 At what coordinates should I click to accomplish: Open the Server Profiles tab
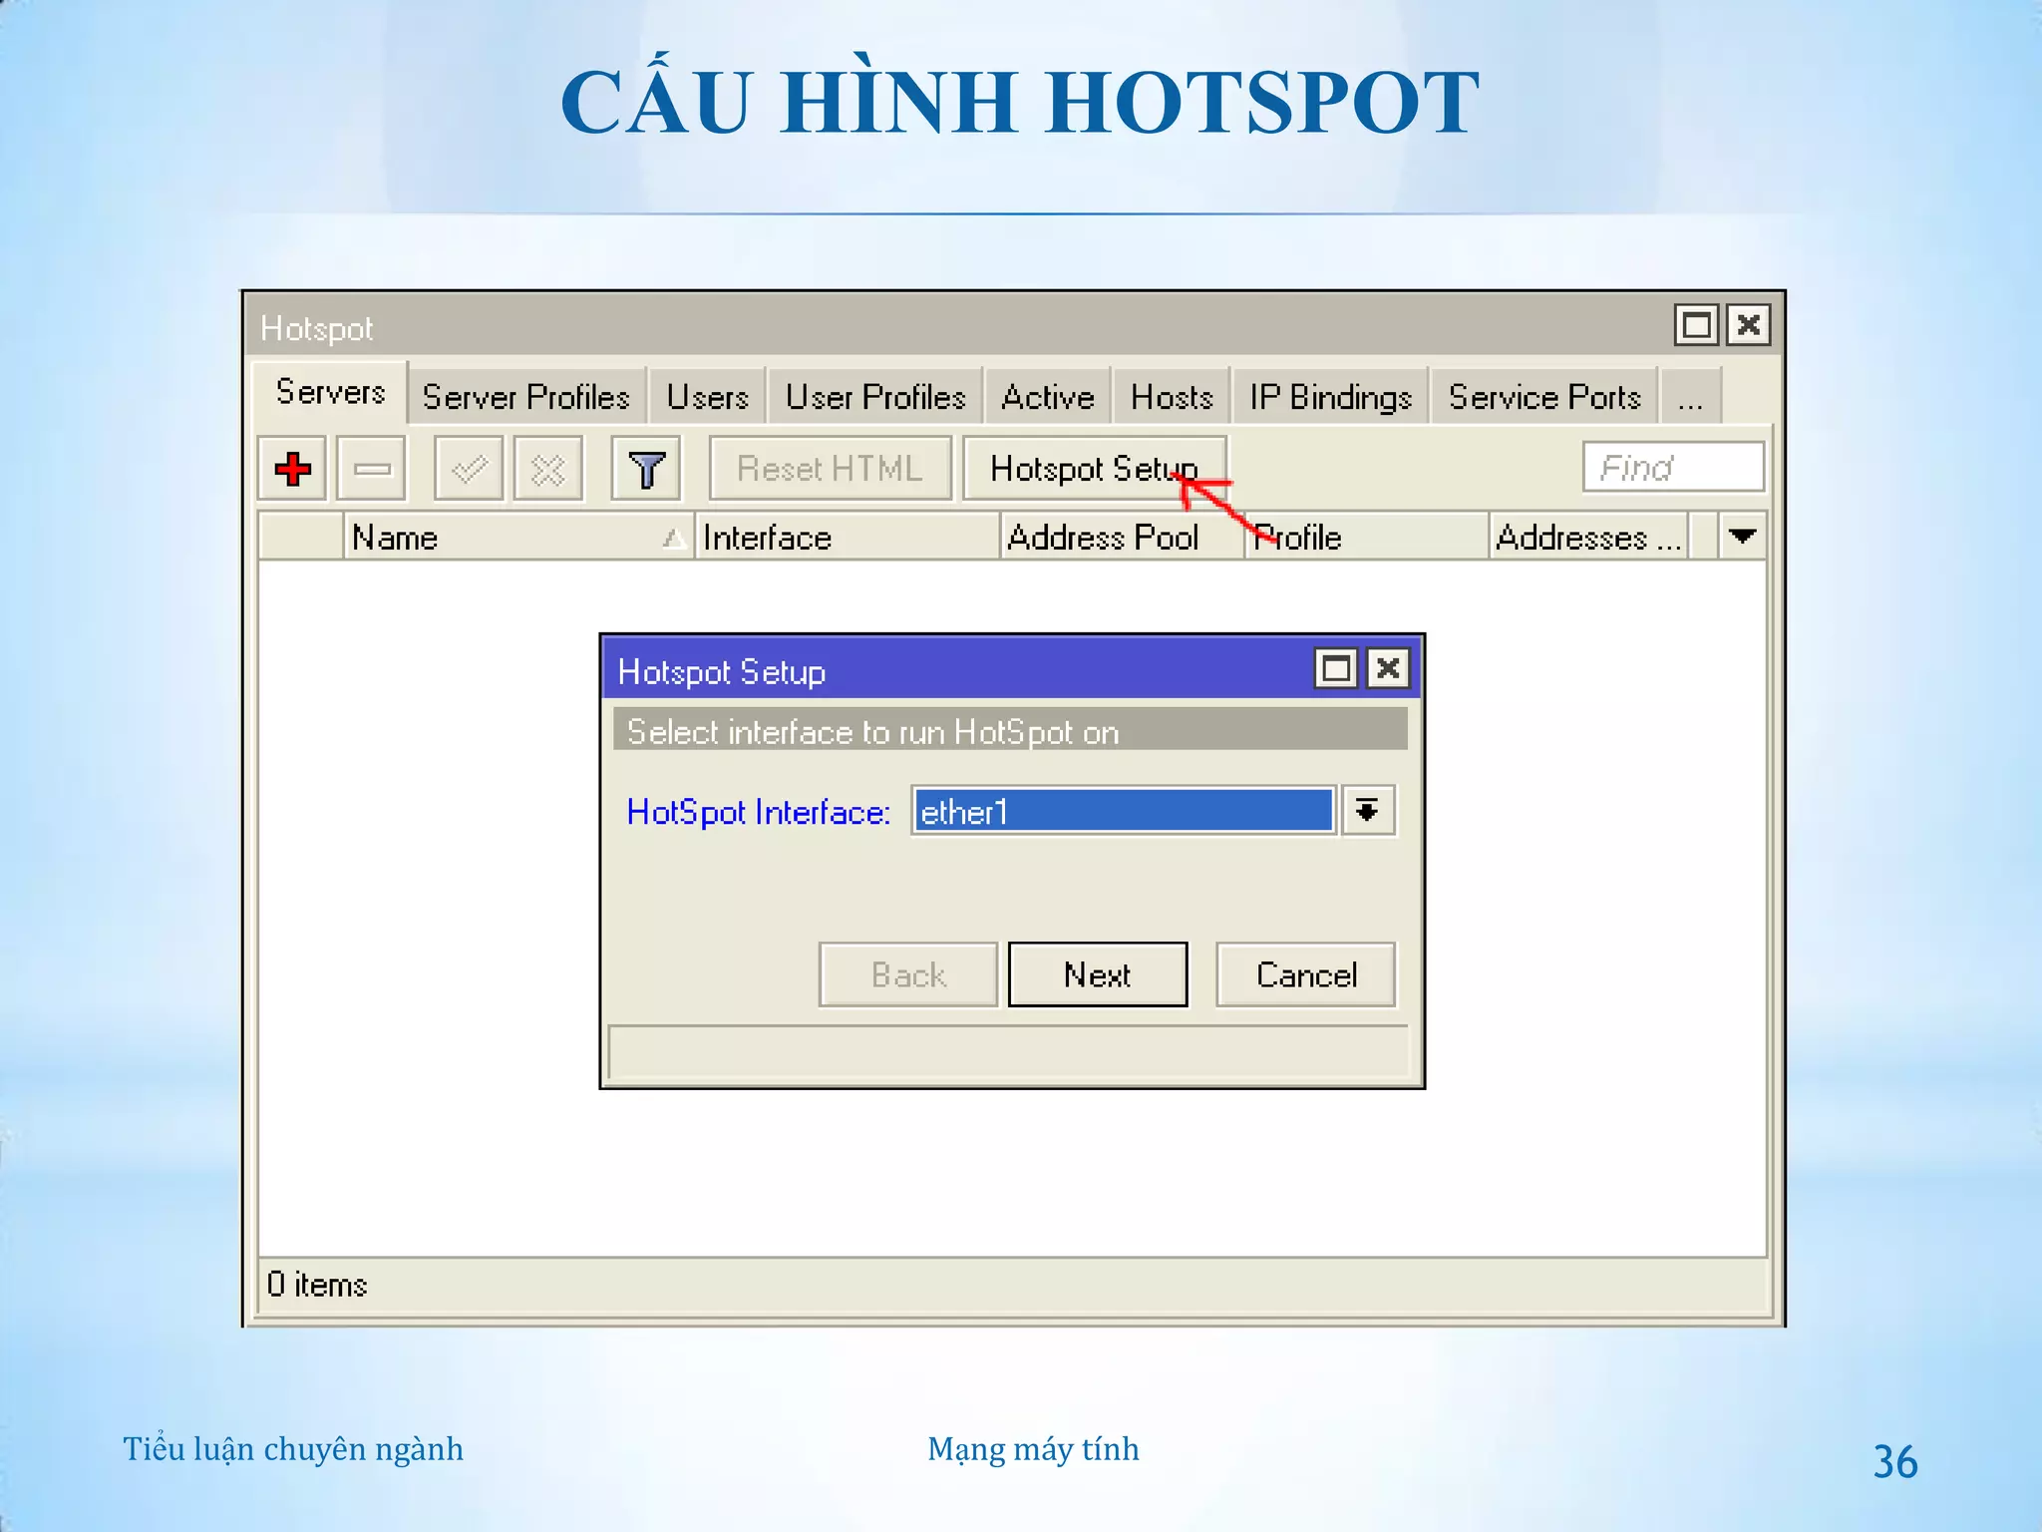point(525,397)
